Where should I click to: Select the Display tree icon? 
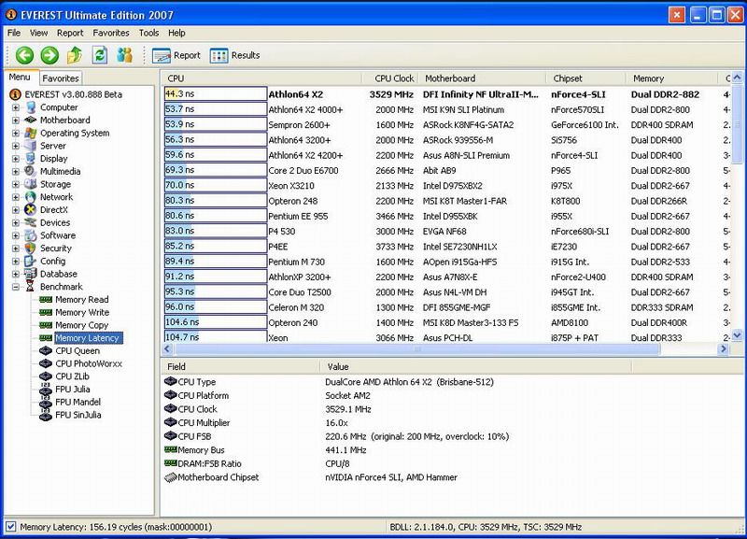[x=31, y=159]
